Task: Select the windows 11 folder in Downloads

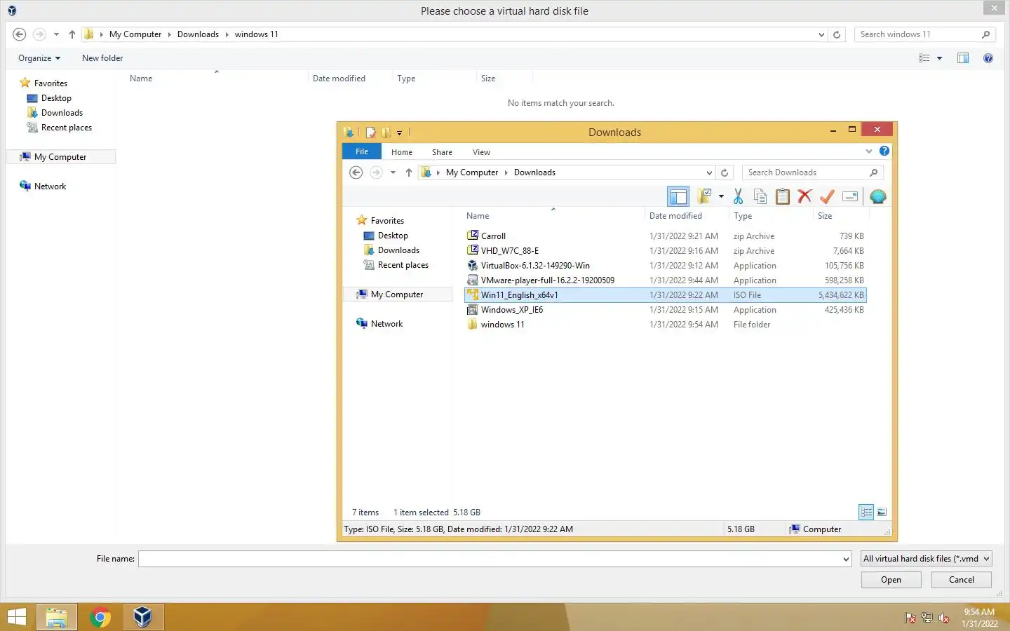Action: pyautogui.click(x=665, y=325)
